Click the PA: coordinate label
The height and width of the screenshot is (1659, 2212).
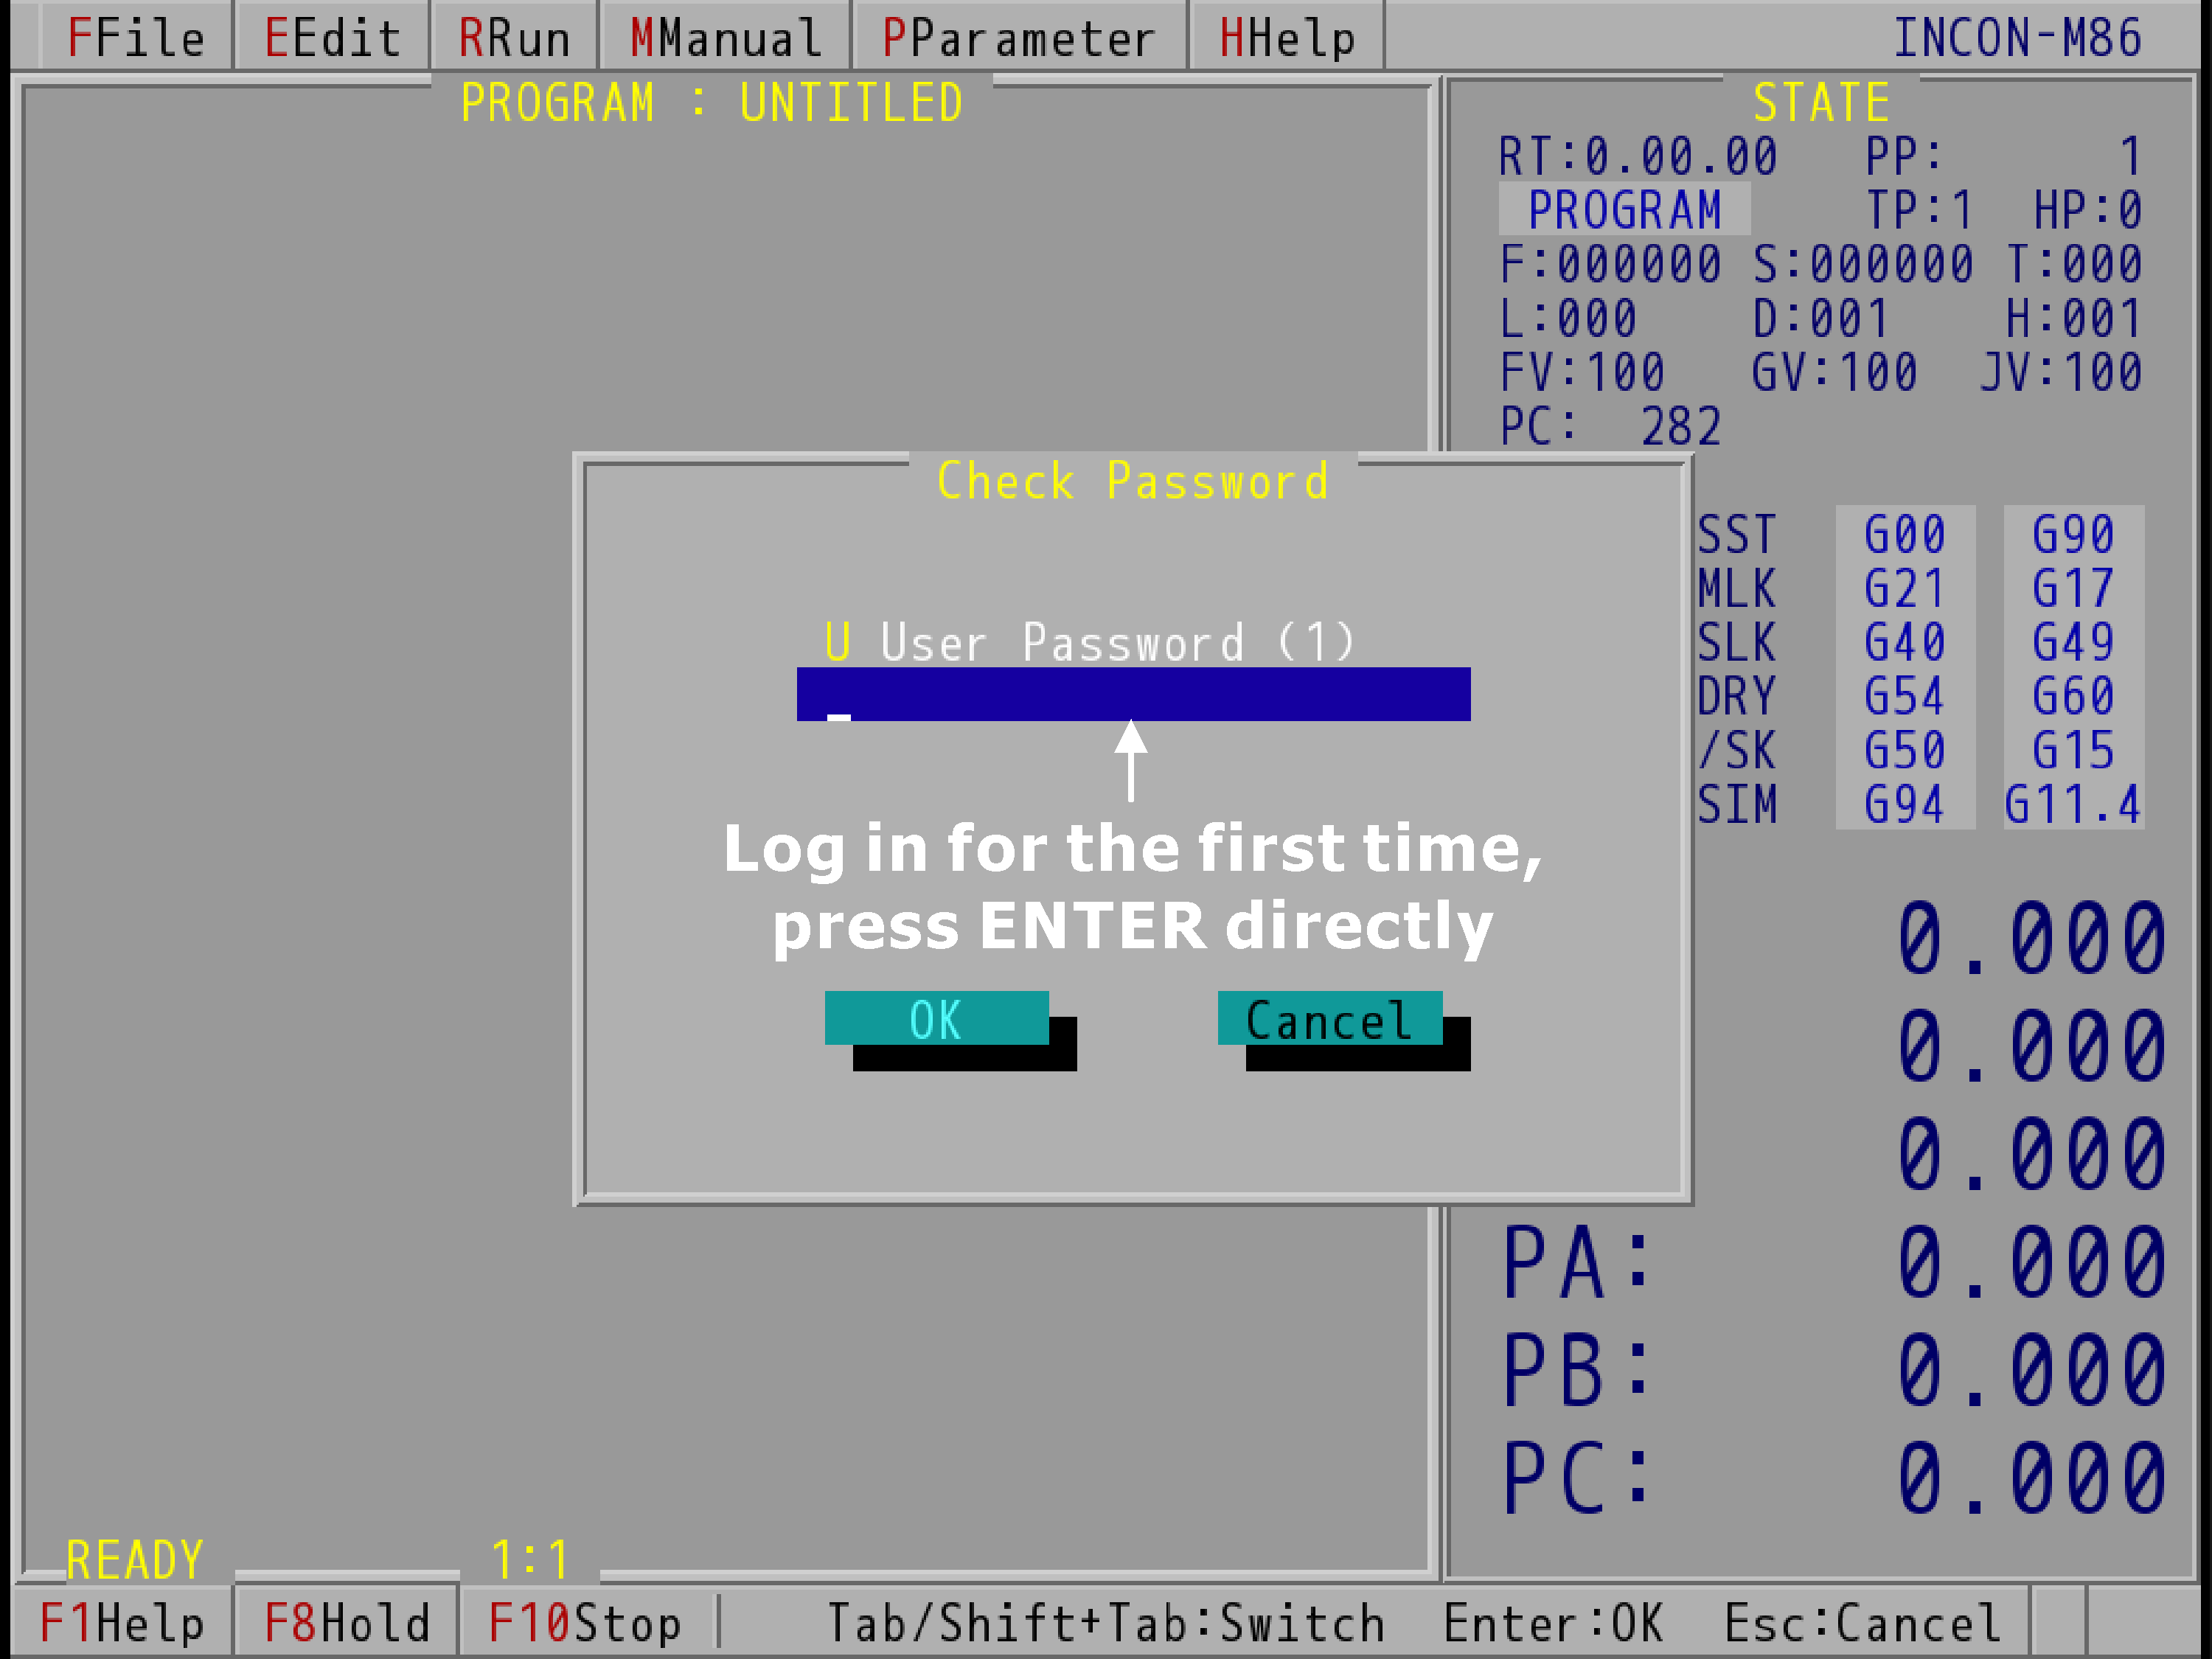coord(1577,1262)
